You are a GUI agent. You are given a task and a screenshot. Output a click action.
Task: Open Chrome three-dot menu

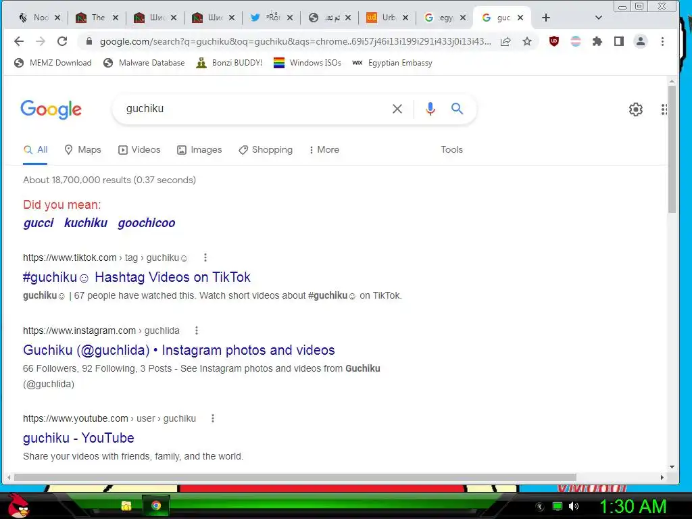tap(662, 41)
